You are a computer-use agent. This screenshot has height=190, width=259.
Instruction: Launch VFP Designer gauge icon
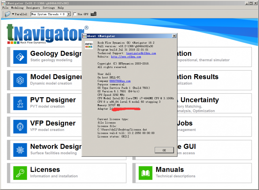pyautogui.click(x=20, y=127)
